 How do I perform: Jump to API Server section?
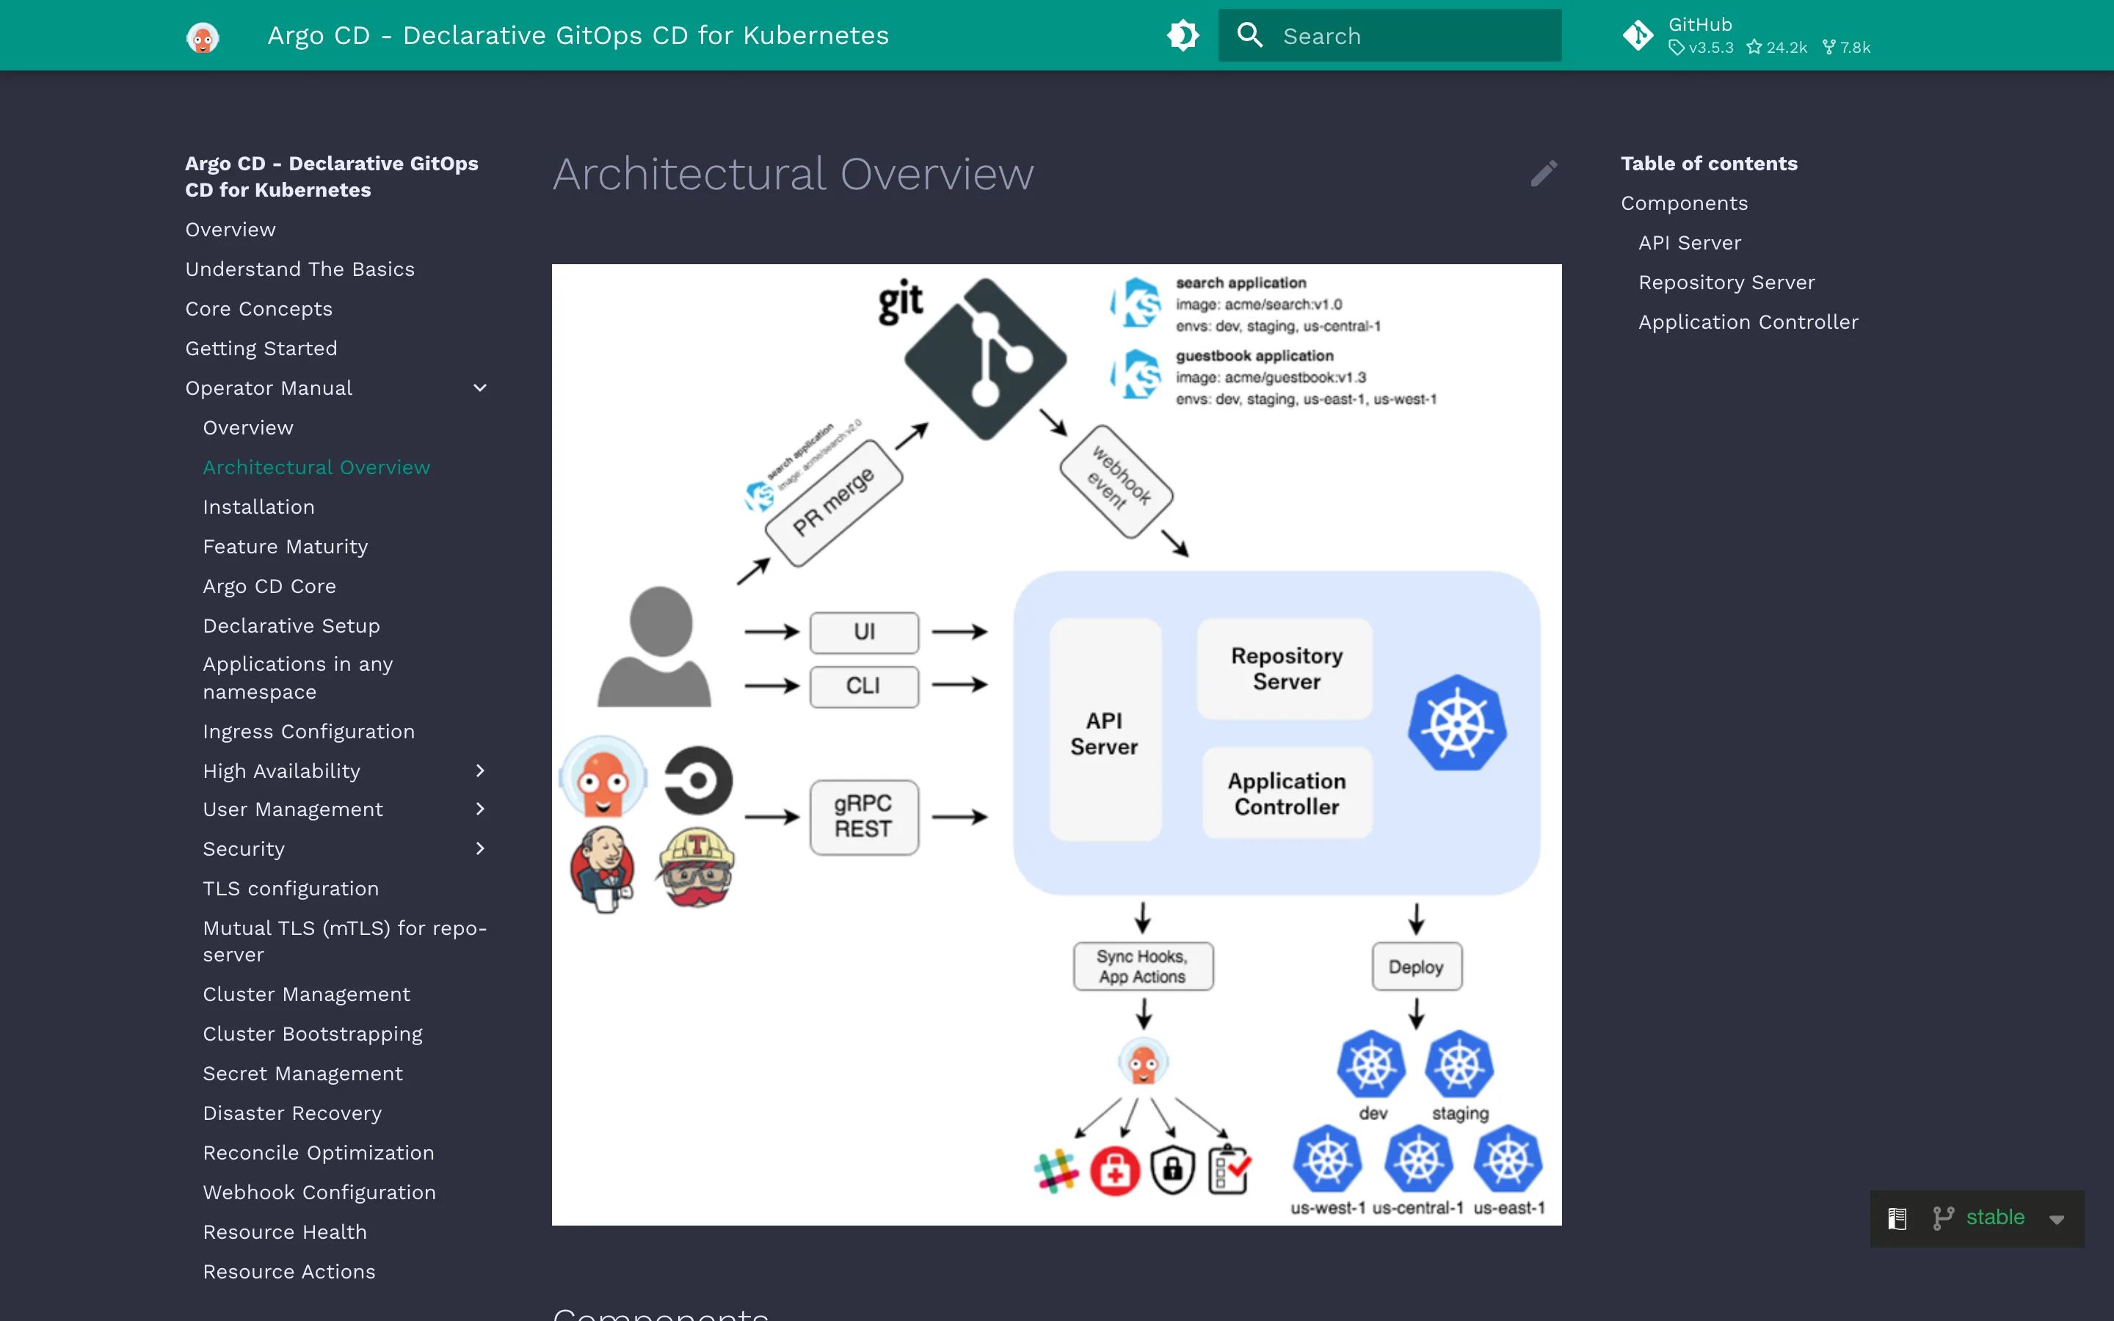pos(1690,242)
